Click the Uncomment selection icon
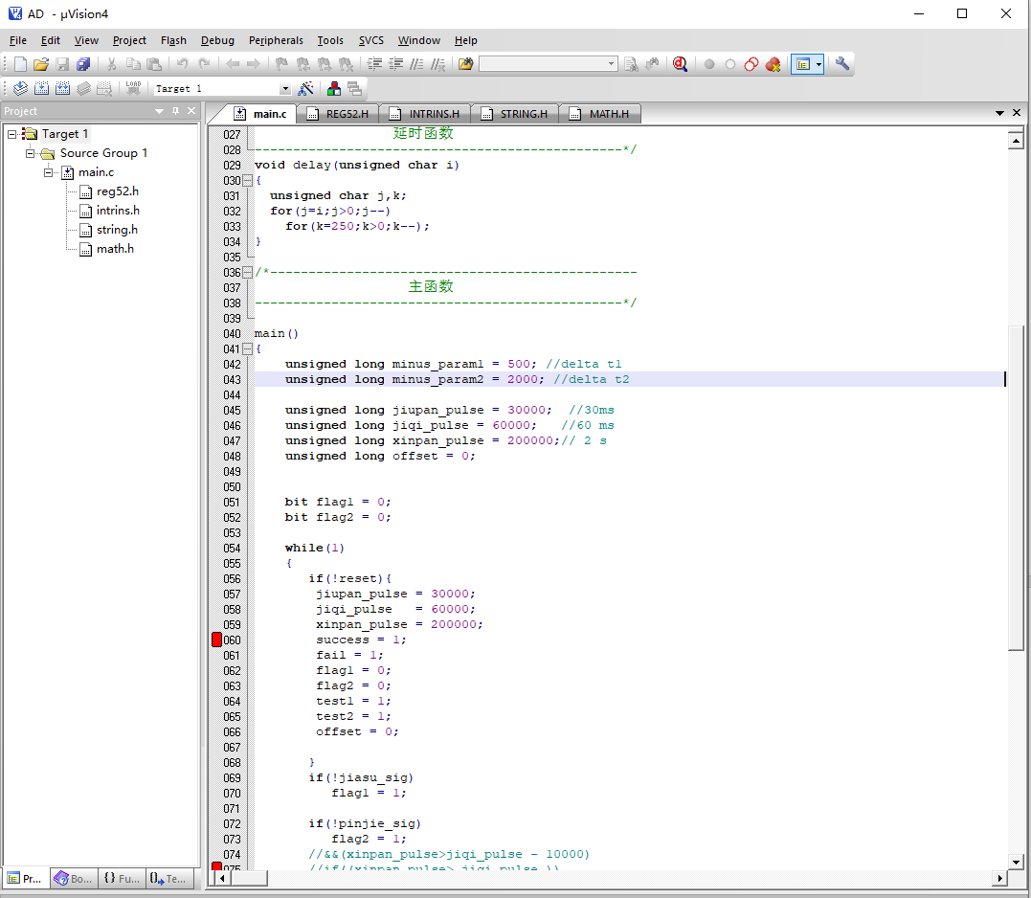The image size is (1031, 898). [437, 64]
